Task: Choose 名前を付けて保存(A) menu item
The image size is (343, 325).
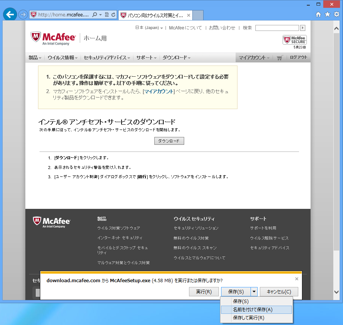Action: (257, 310)
